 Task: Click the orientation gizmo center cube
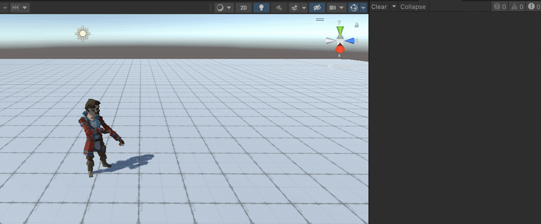coord(340,41)
